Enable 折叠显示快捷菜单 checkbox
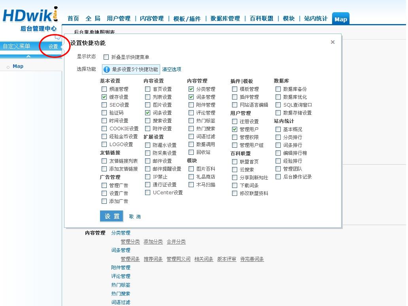408x306 pixels. [x=106, y=57]
